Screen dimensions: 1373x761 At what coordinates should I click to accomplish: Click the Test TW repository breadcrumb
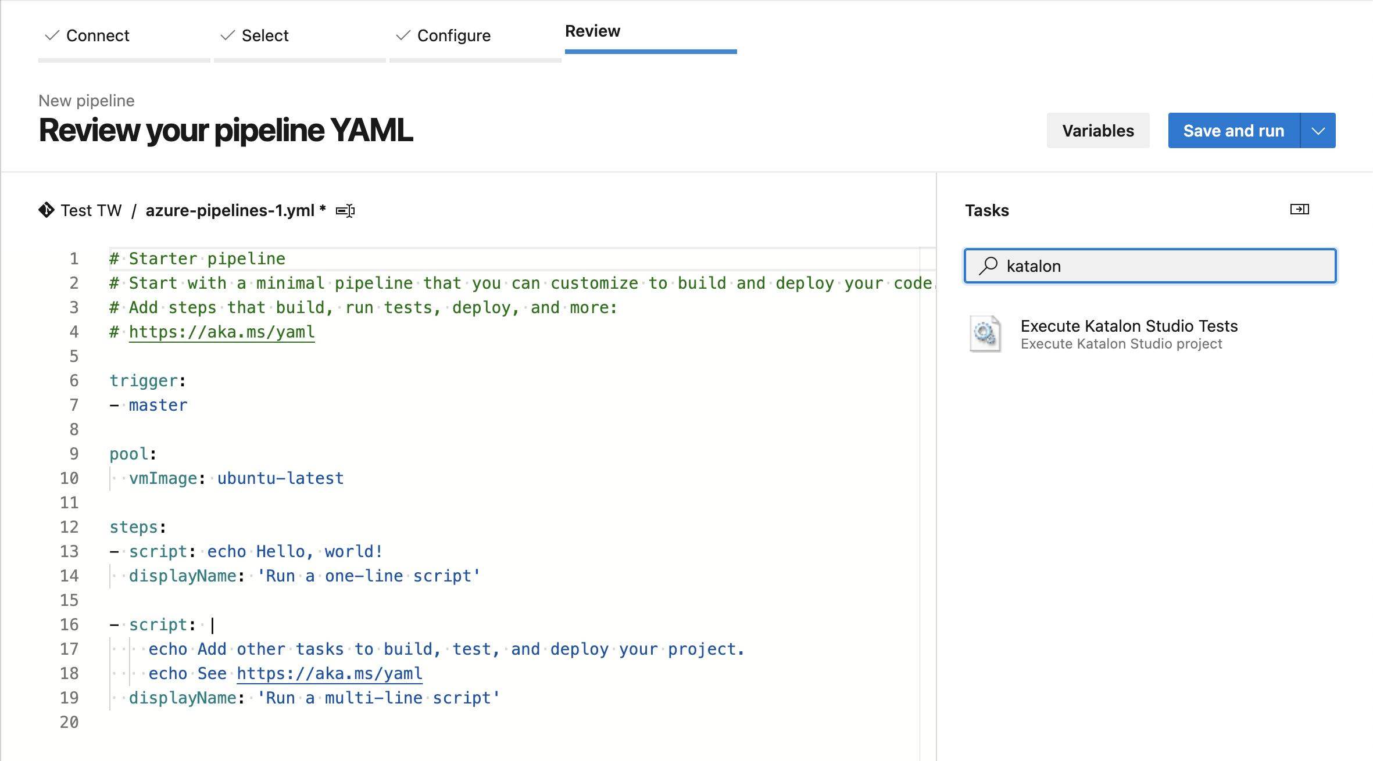(91, 210)
